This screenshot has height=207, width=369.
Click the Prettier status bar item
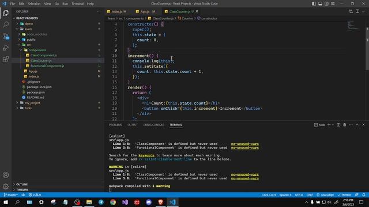coord(344,195)
